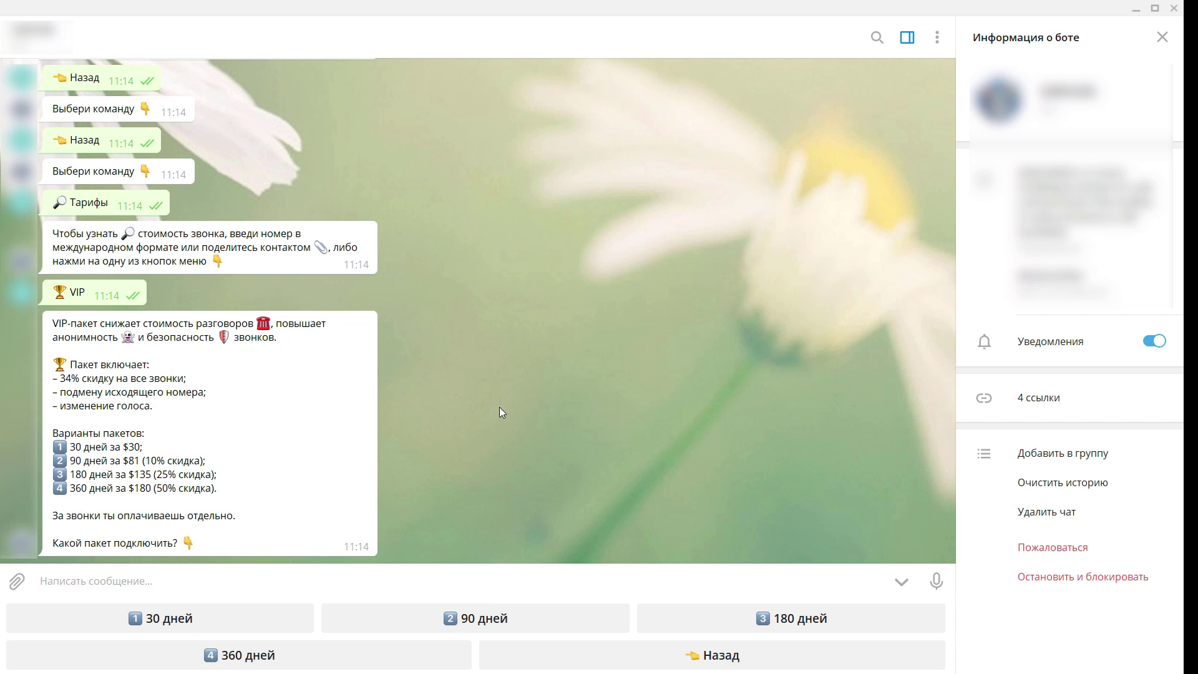The image size is (1198, 674).
Task: Toggle the right info side panel icon
Action: [907, 37]
